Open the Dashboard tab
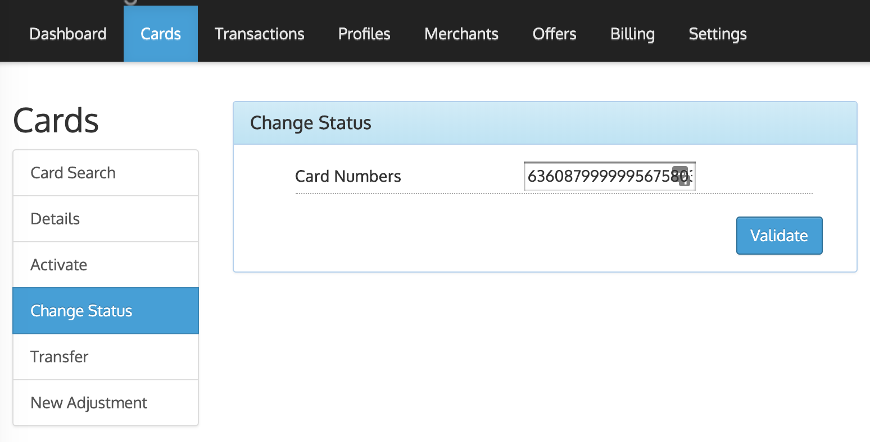This screenshot has width=870, height=442. (x=68, y=34)
